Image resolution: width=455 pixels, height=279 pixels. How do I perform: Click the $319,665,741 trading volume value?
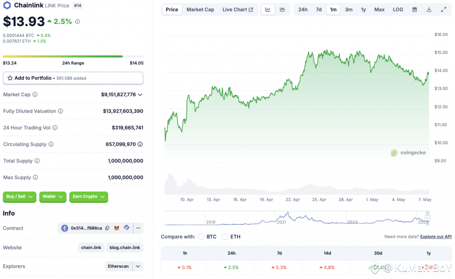coord(128,127)
